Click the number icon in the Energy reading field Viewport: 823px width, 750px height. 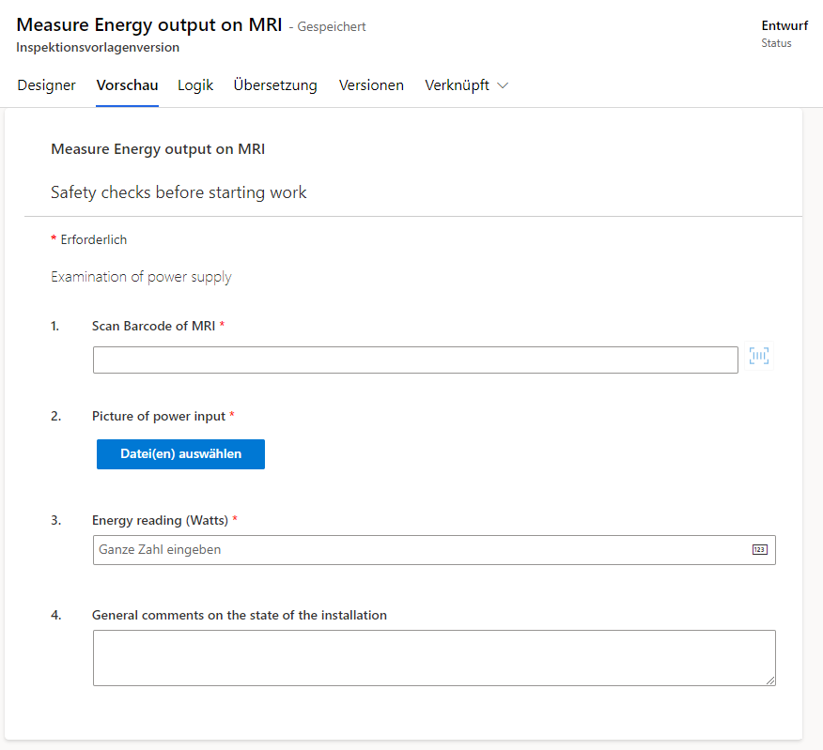click(759, 550)
